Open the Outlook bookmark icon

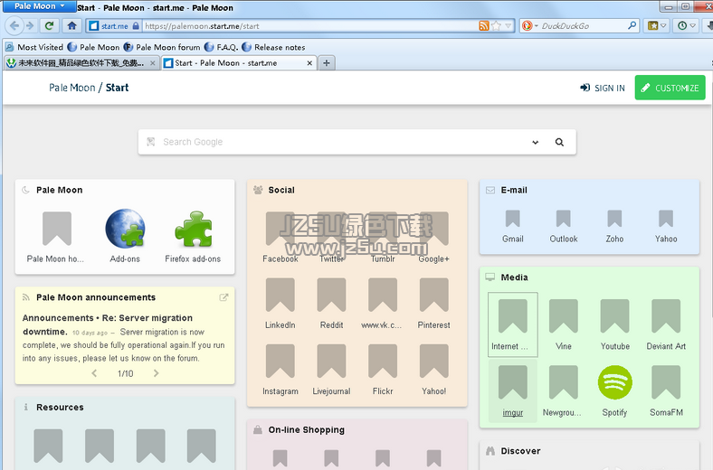coord(564,219)
